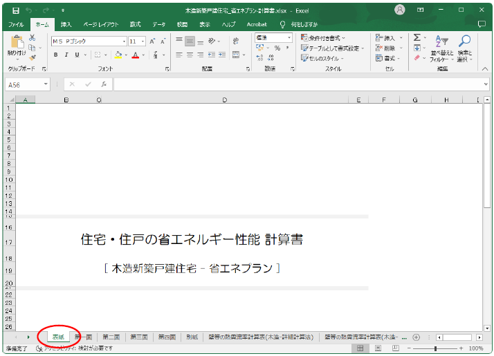Click the Merge and Center icon

(236, 55)
